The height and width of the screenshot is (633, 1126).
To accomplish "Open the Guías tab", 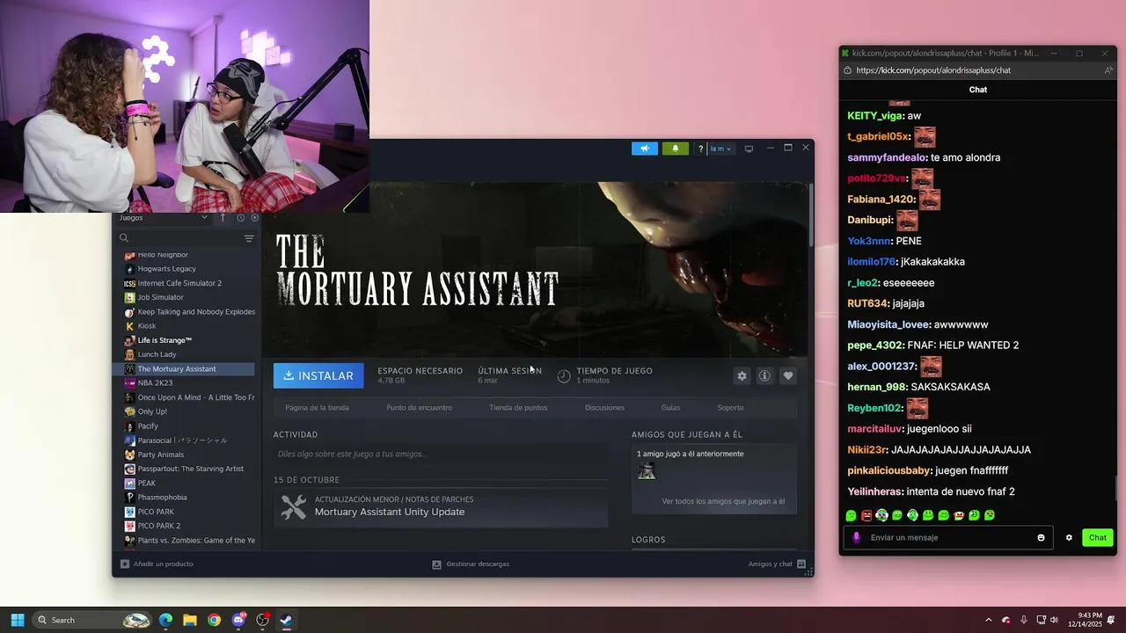I will pos(670,408).
